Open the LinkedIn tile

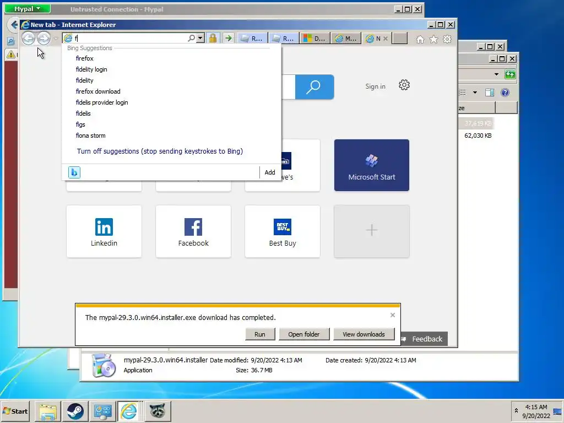104,231
